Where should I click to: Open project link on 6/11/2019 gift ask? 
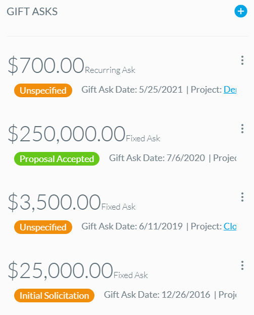tap(230, 226)
